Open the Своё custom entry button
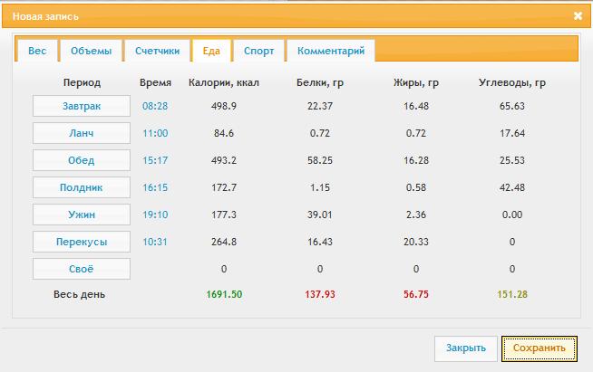This screenshot has width=593, height=372. point(82,270)
